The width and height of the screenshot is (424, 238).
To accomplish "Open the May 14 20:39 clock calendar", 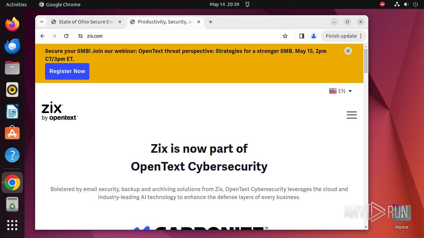I will 224,4.
